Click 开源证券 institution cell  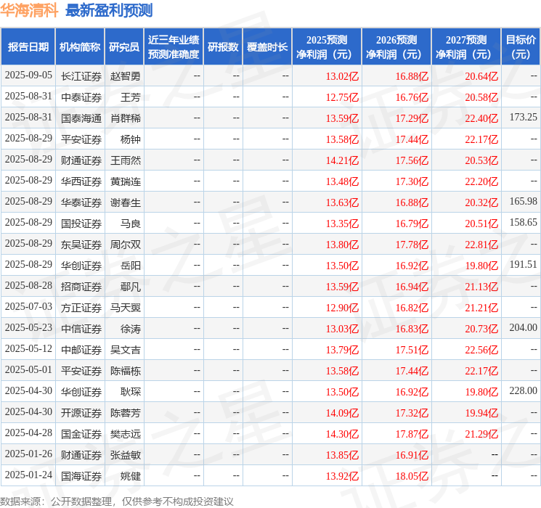click(81, 413)
